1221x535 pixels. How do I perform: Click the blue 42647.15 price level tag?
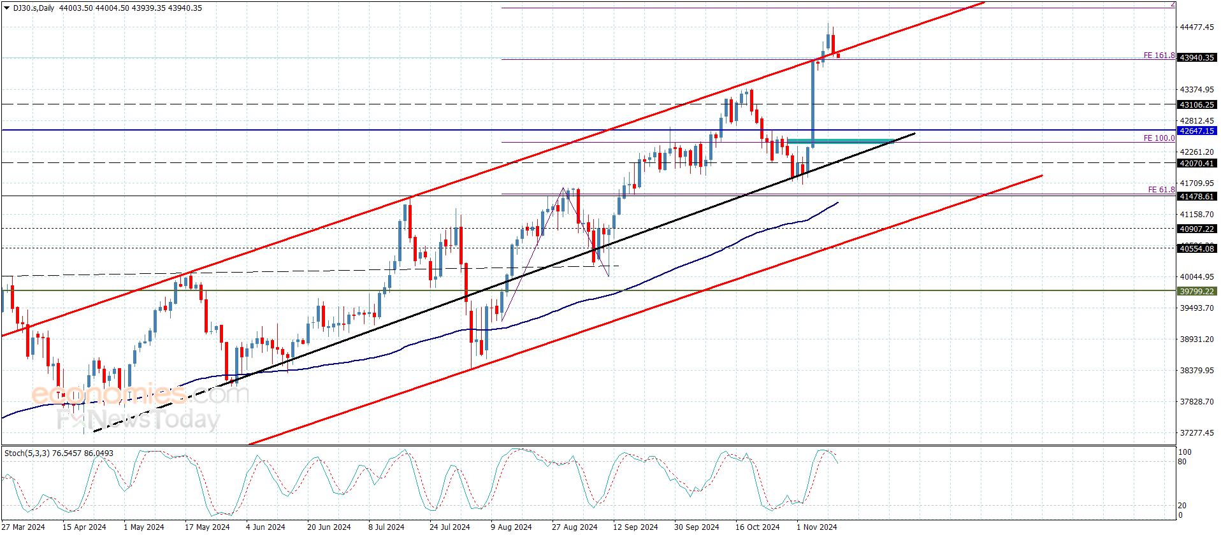(1197, 131)
